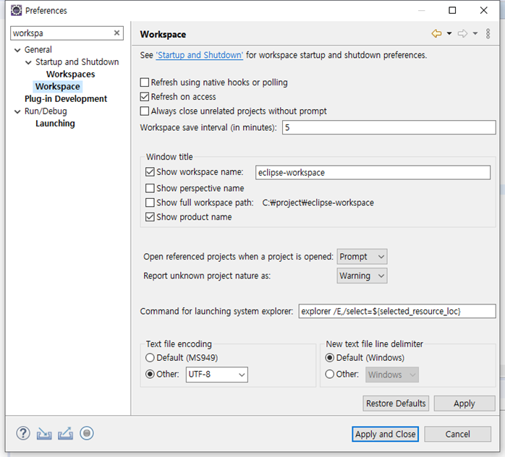Click the Eclipse icon in title bar
505x457 pixels.
(x=16, y=10)
